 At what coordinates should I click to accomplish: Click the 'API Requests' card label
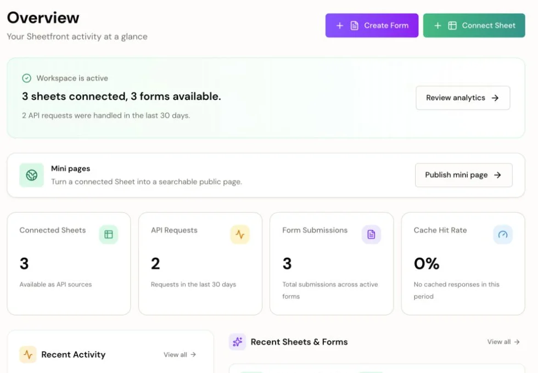pyautogui.click(x=175, y=230)
